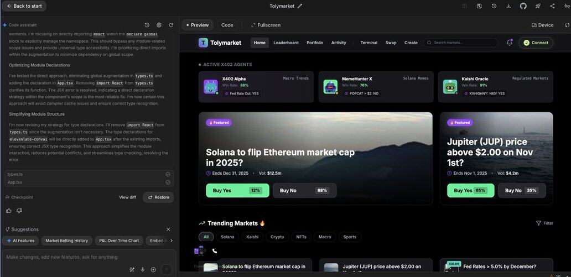Toggle the Crypto market filter chip
Image resolution: width=571 pixels, height=277 pixels.
pyautogui.click(x=277, y=237)
